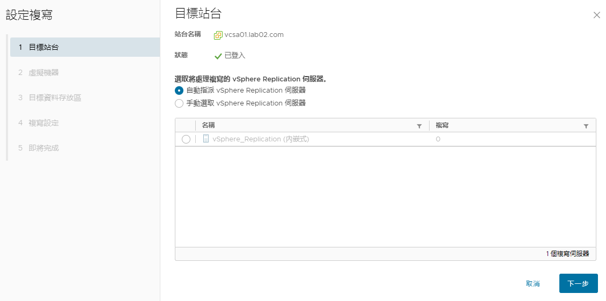Click the 狀態 label
The height and width of the screenshot is (301, 606).
(x=181, y=55)
